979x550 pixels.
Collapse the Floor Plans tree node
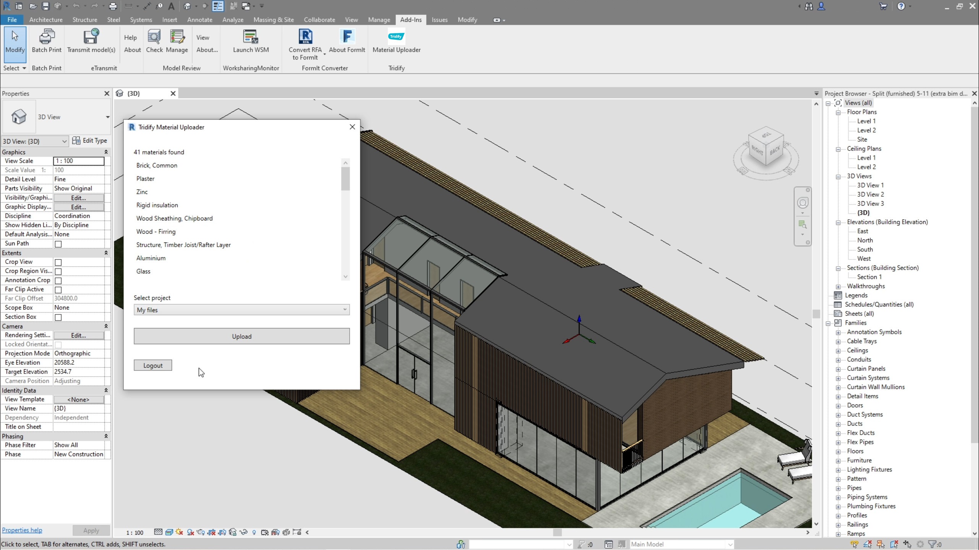838,112
